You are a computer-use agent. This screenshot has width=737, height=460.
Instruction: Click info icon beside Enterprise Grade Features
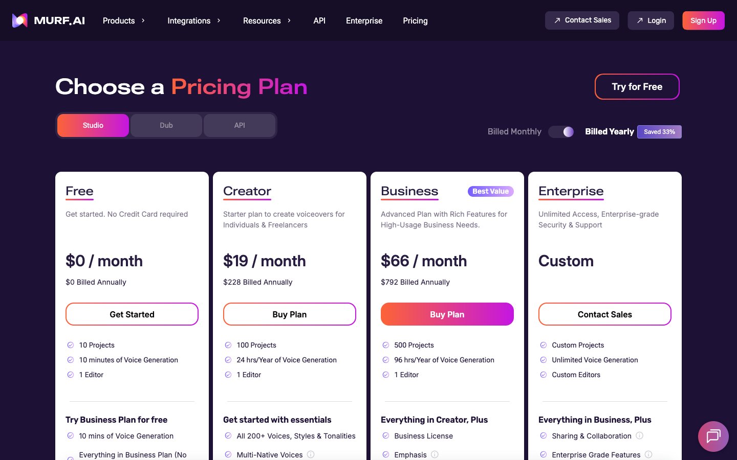648,454
